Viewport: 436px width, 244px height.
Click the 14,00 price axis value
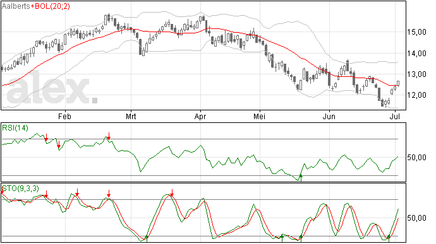(x=416, y=54)
